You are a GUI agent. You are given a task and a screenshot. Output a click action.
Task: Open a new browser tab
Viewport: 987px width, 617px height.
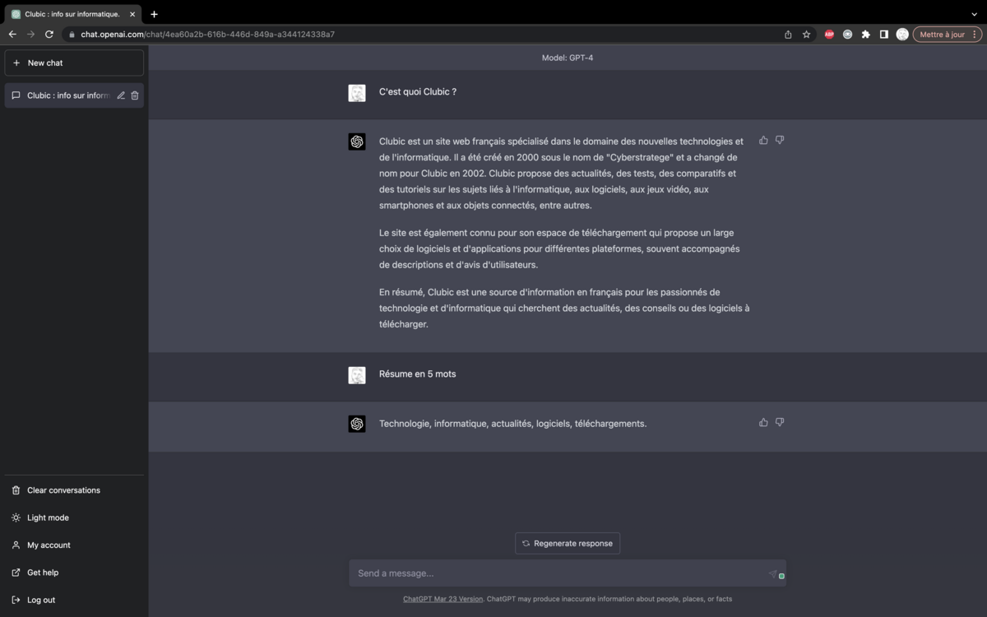click(154, 14)
